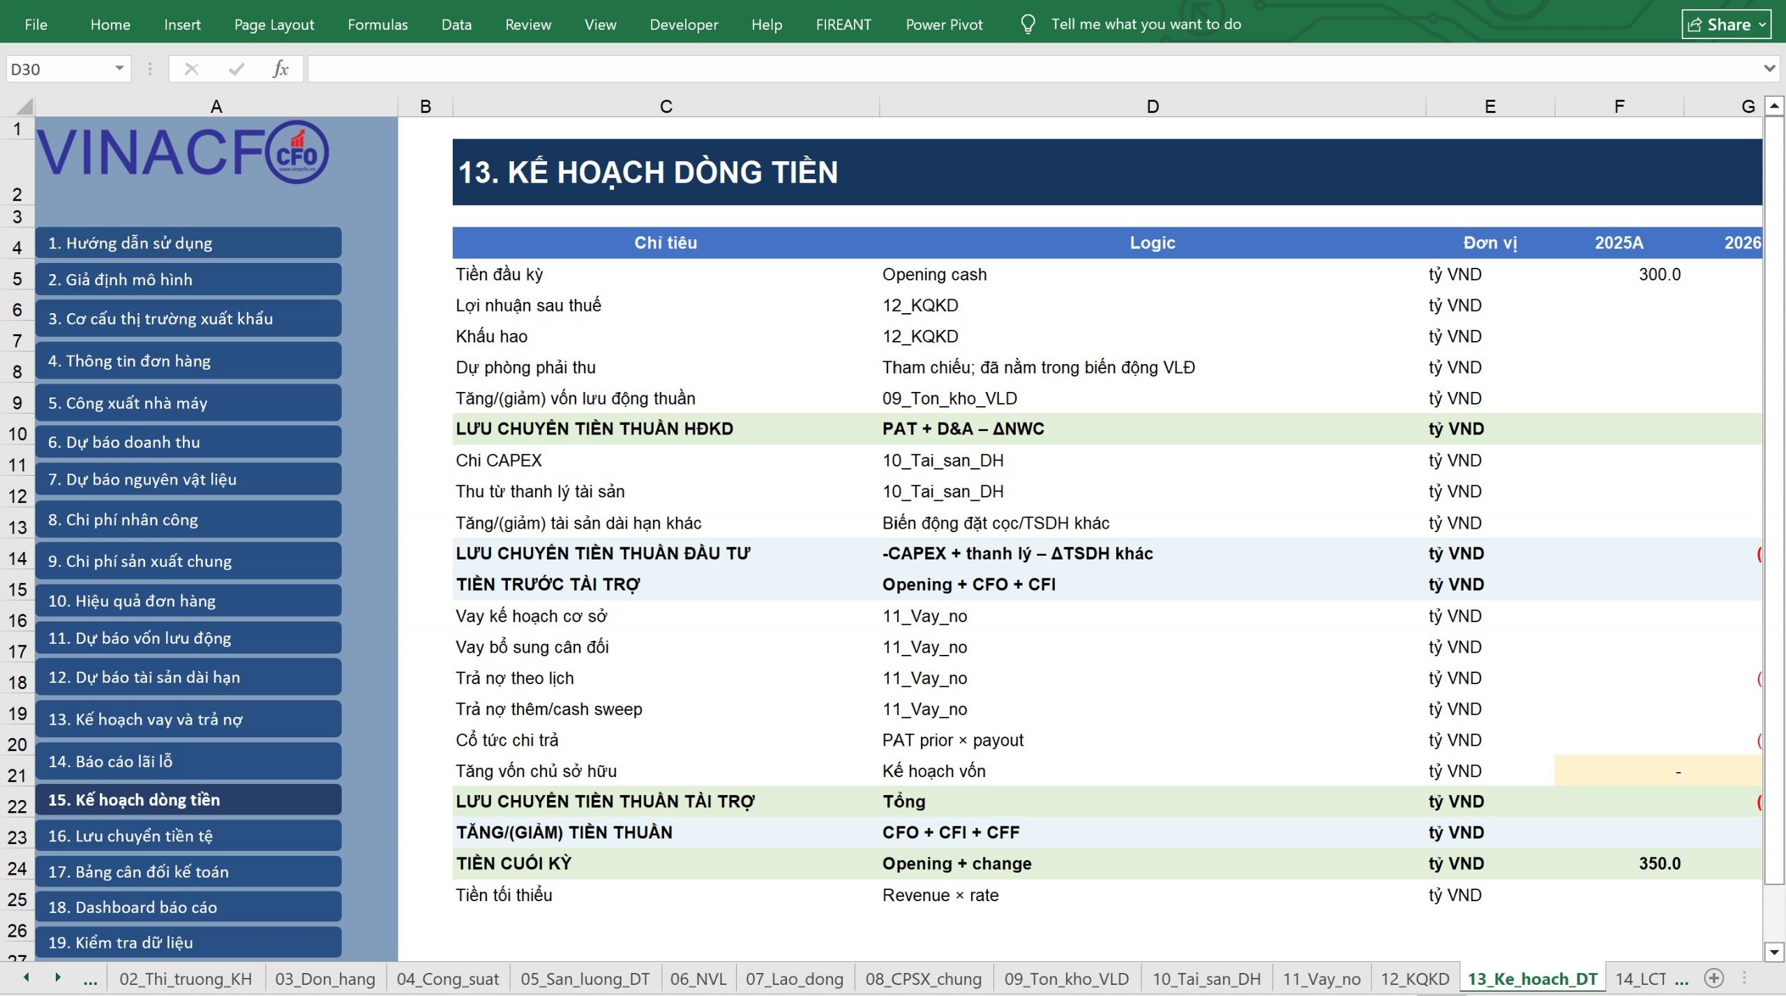Switch to the Insert ribbon tab
Viewport: 1786px width, 996px height.
[x=182, y=24]
